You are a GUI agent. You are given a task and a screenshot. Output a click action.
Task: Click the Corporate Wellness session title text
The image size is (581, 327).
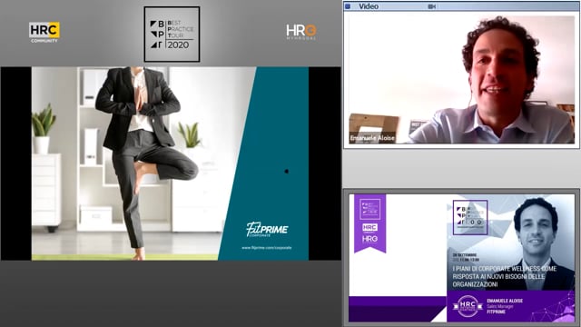[x=505, y=276]
